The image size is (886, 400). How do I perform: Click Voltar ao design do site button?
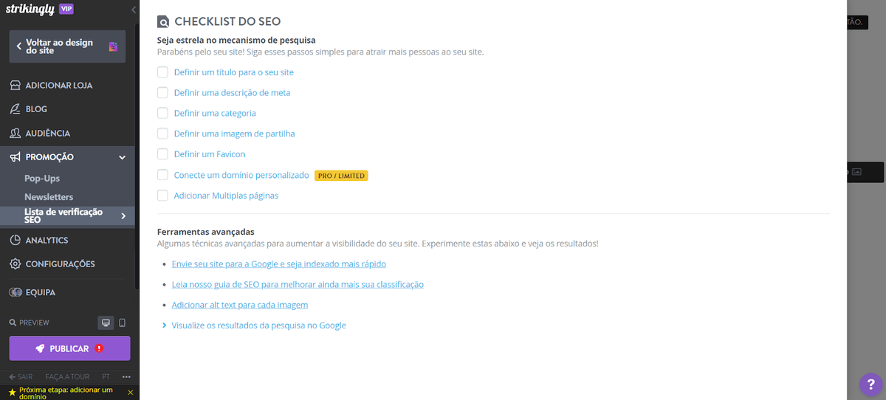coord(67,46)
